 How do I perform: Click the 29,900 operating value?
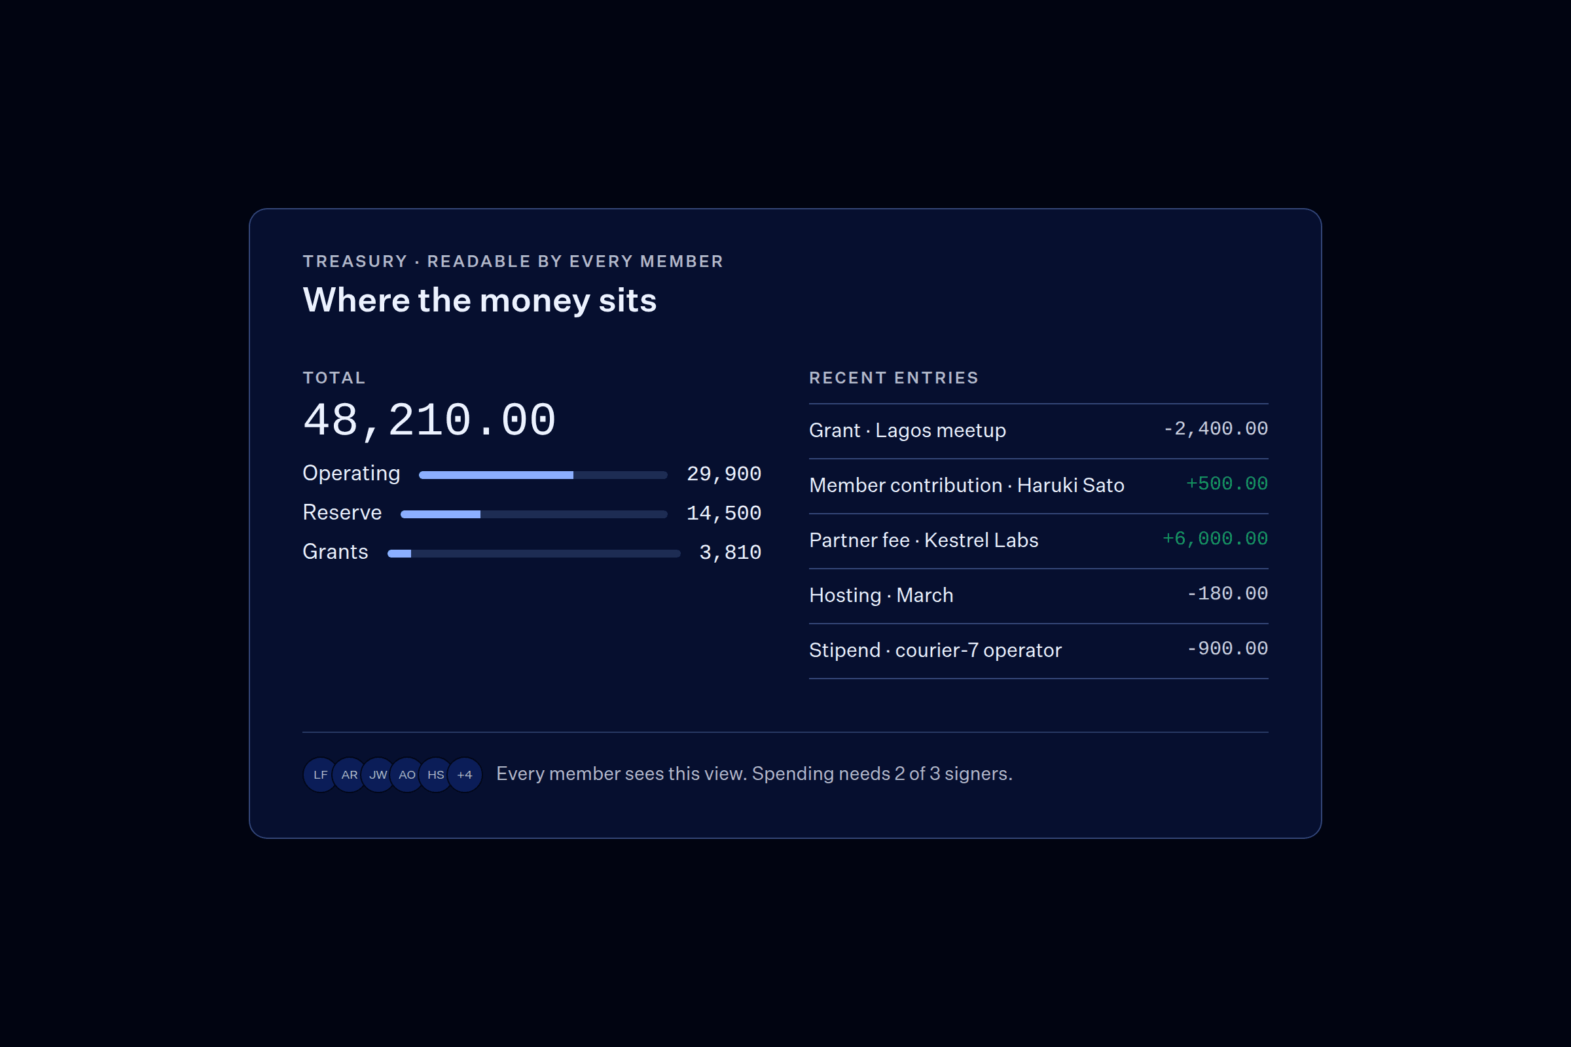tap(724, 474)
